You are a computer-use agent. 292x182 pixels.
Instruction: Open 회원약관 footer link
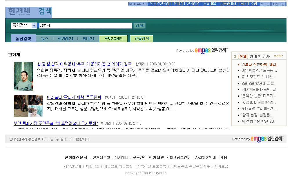tap(93, 166)
